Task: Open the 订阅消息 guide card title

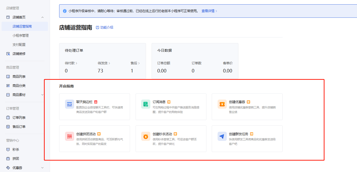Action: click(x=159, y=102)
